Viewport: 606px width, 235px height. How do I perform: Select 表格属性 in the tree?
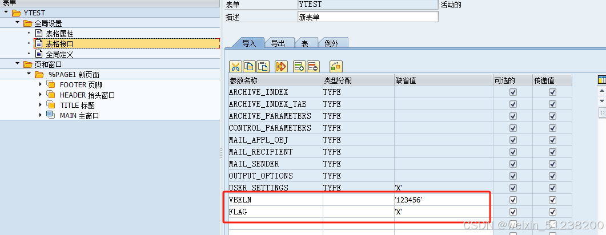59,34
